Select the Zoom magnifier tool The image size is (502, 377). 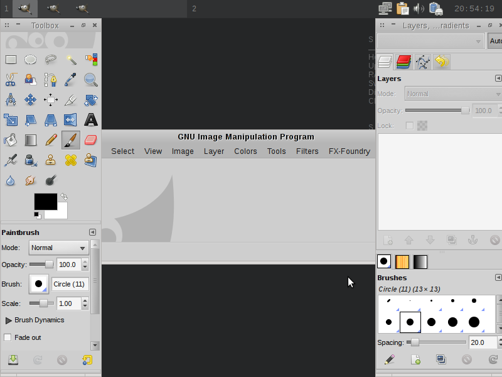click(x=91, y=80)
